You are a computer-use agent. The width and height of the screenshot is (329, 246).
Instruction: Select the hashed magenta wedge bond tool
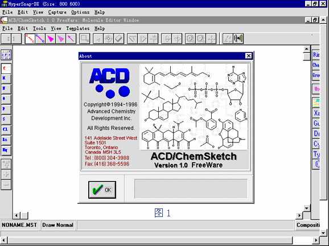pyautogui.click(x=61, y=39)
